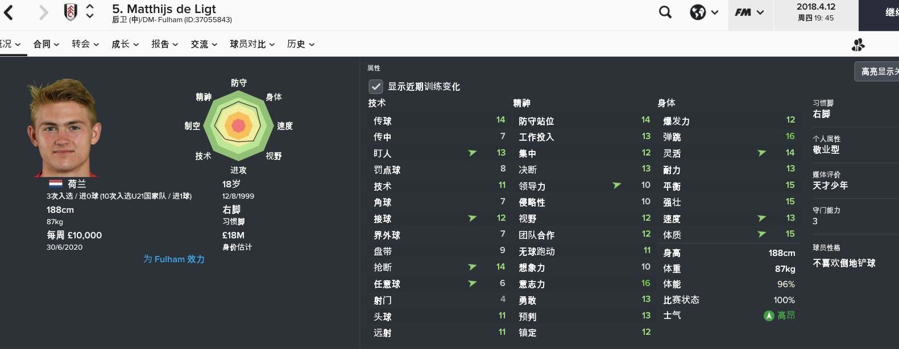Click the 为 Fulham 效力 link
Image resolution: width=899 pixels, height=349 pixels.
[x=174, y=259]
